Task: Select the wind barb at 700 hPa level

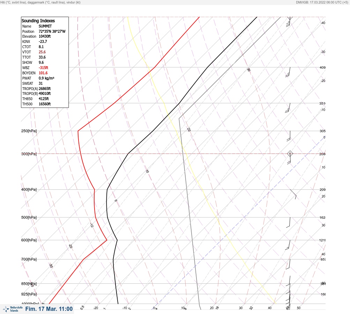Action: (288, 264)
